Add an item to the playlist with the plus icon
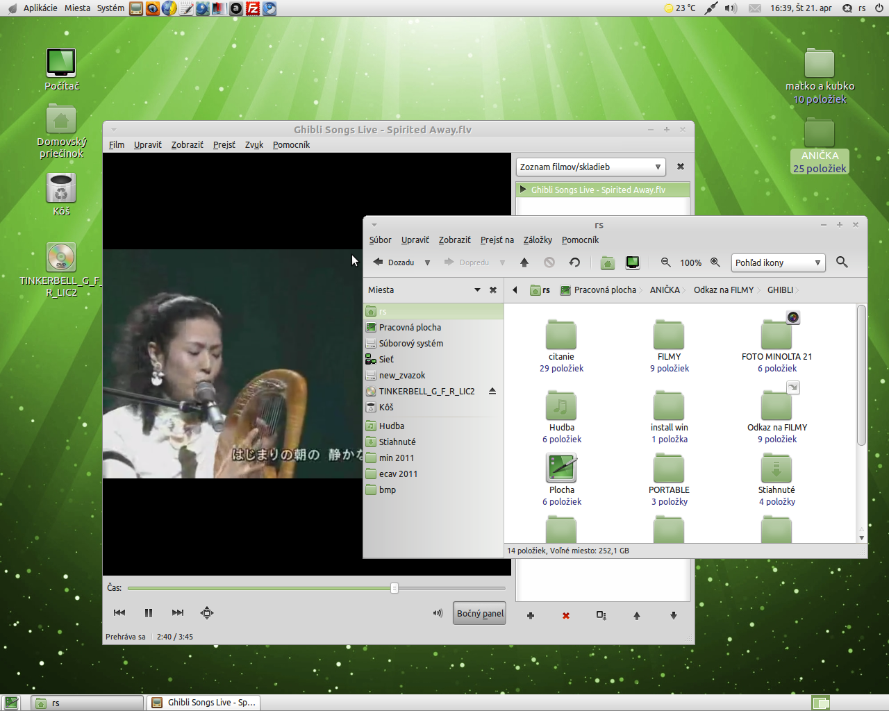Screen dimensions: 889x711 pos(531,616)
